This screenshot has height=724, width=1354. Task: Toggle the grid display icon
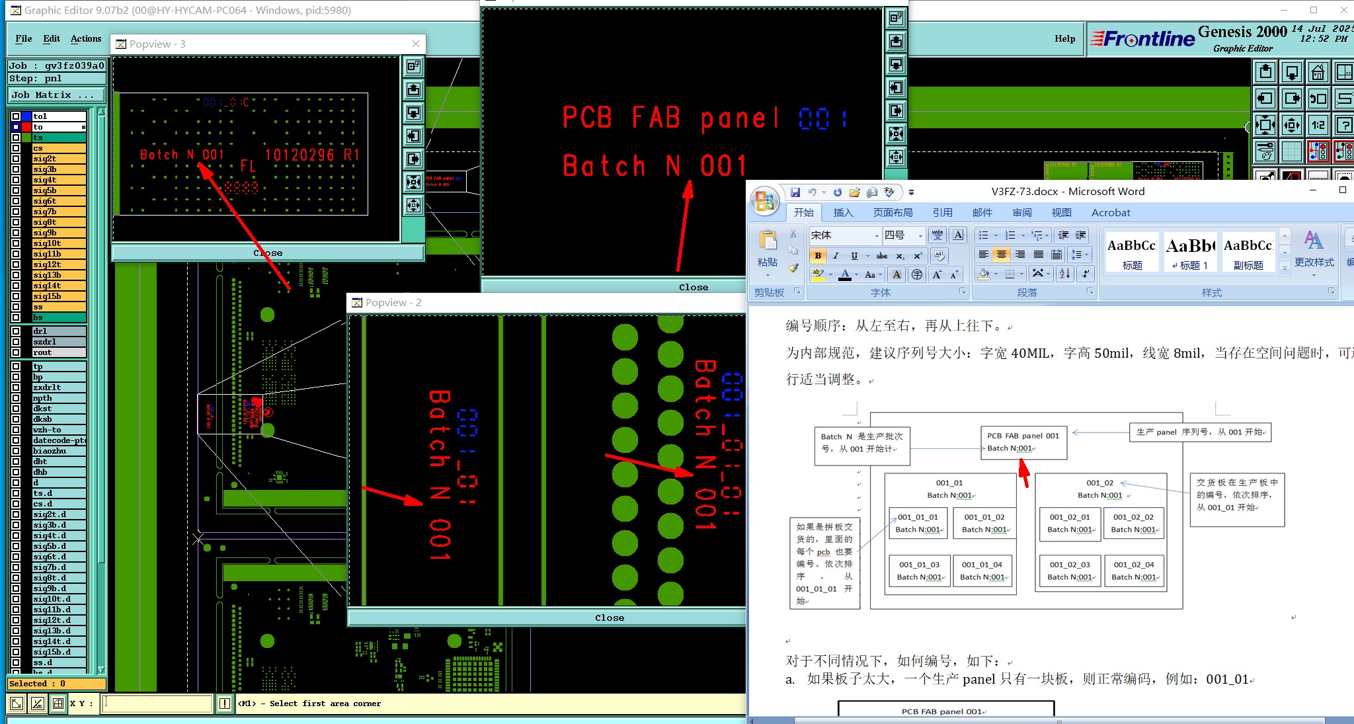[1291, 151]
